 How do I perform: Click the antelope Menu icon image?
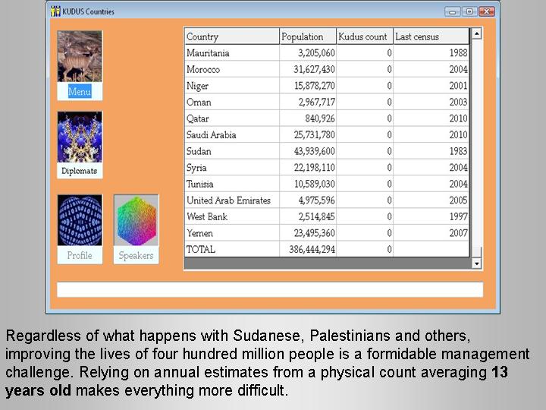coord(80,57)
